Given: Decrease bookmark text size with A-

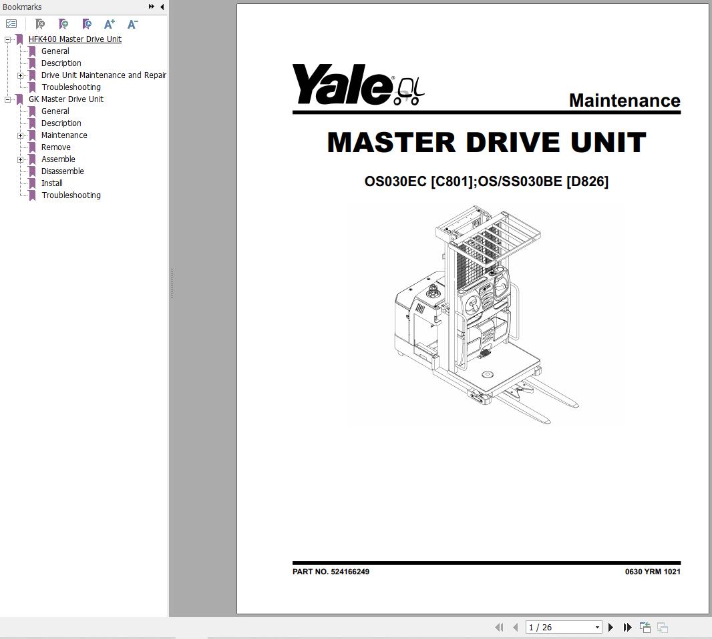Looking at the screenshot, I should 133,23.
